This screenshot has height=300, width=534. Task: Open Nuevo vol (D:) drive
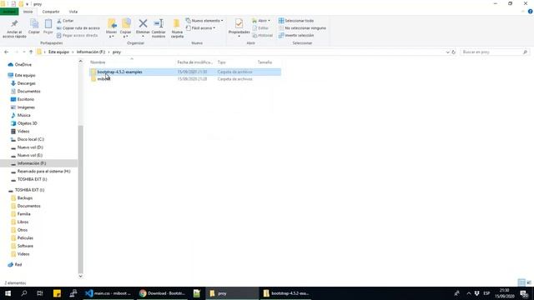point(30,147)
